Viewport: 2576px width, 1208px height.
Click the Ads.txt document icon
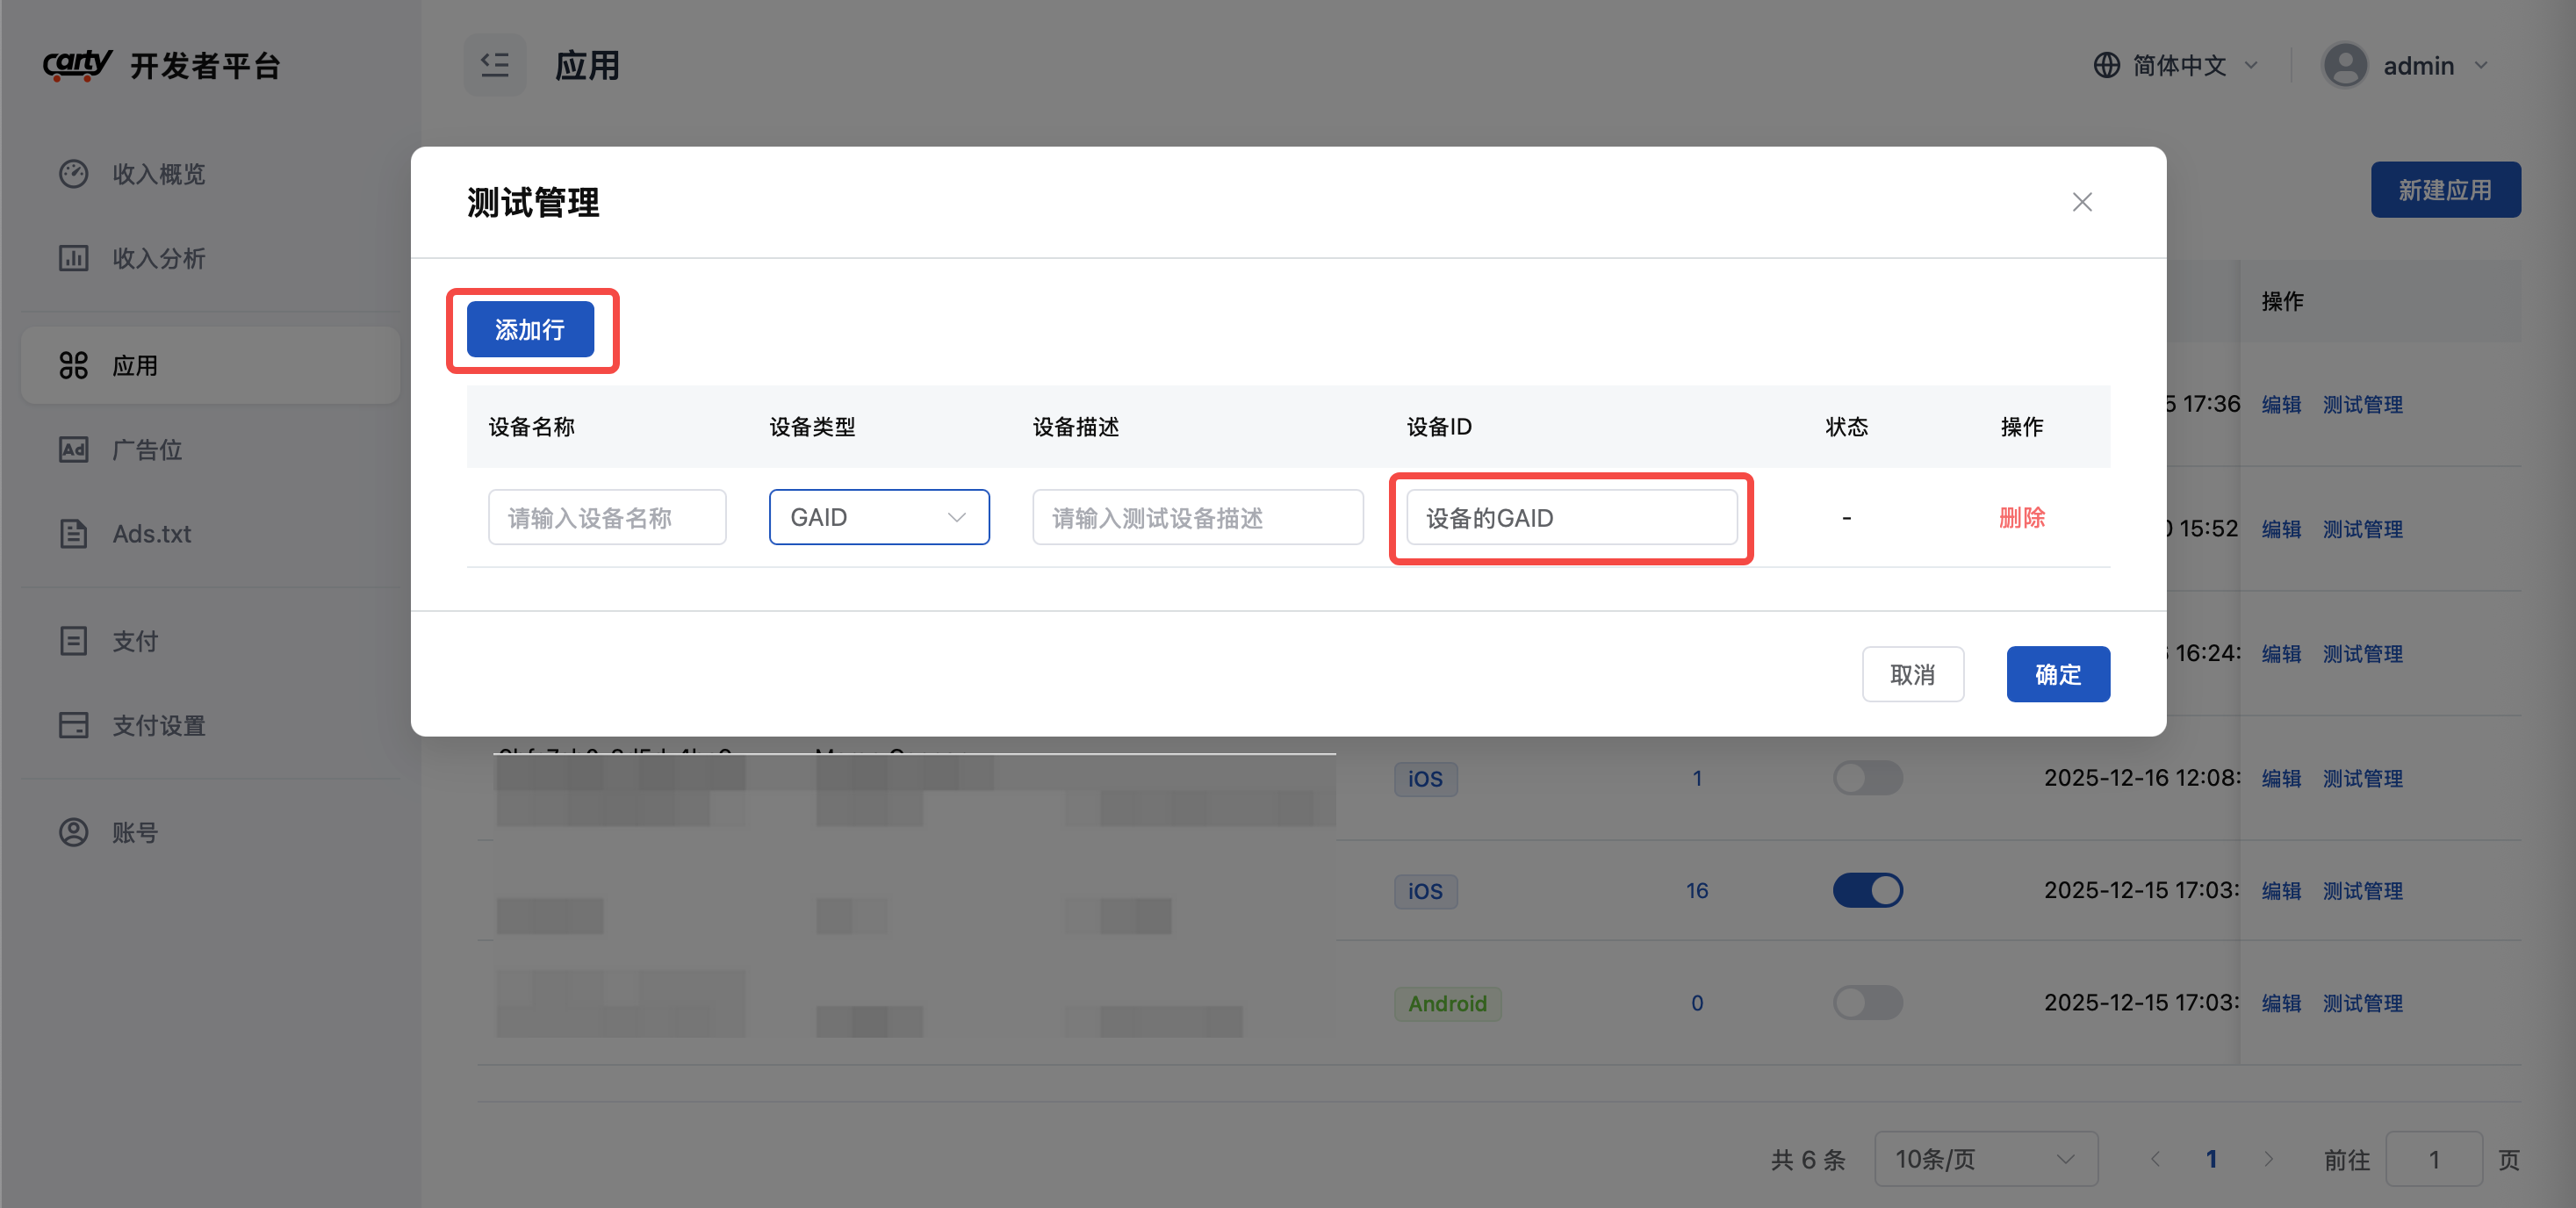(x=73, y=533)
